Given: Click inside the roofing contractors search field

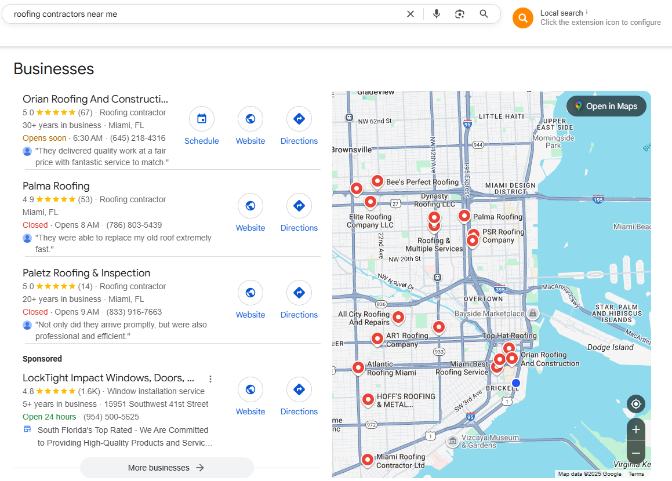Looking at the screenshot, I should coord(206,14).
